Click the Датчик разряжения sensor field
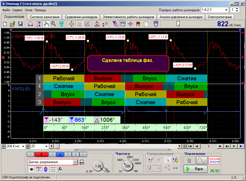The height and width of the screenshot is (181, 246). [x=50, y=162]
